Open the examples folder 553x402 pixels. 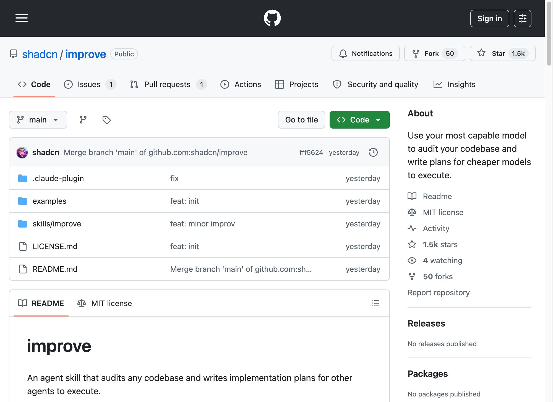point(49,201)
